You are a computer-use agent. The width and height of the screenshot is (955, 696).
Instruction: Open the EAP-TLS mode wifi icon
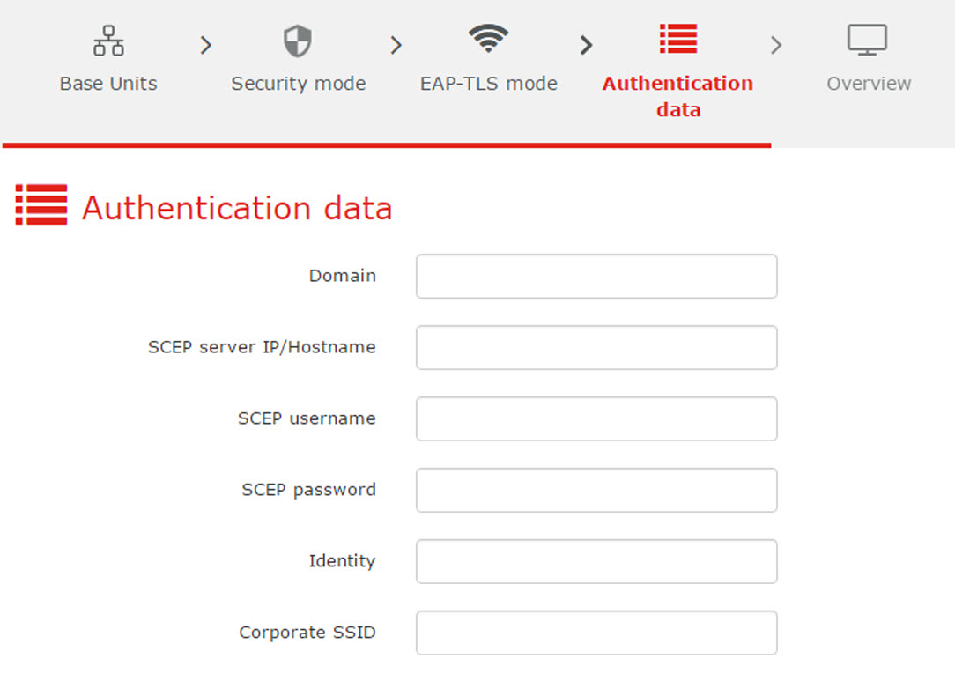(488, 39)
